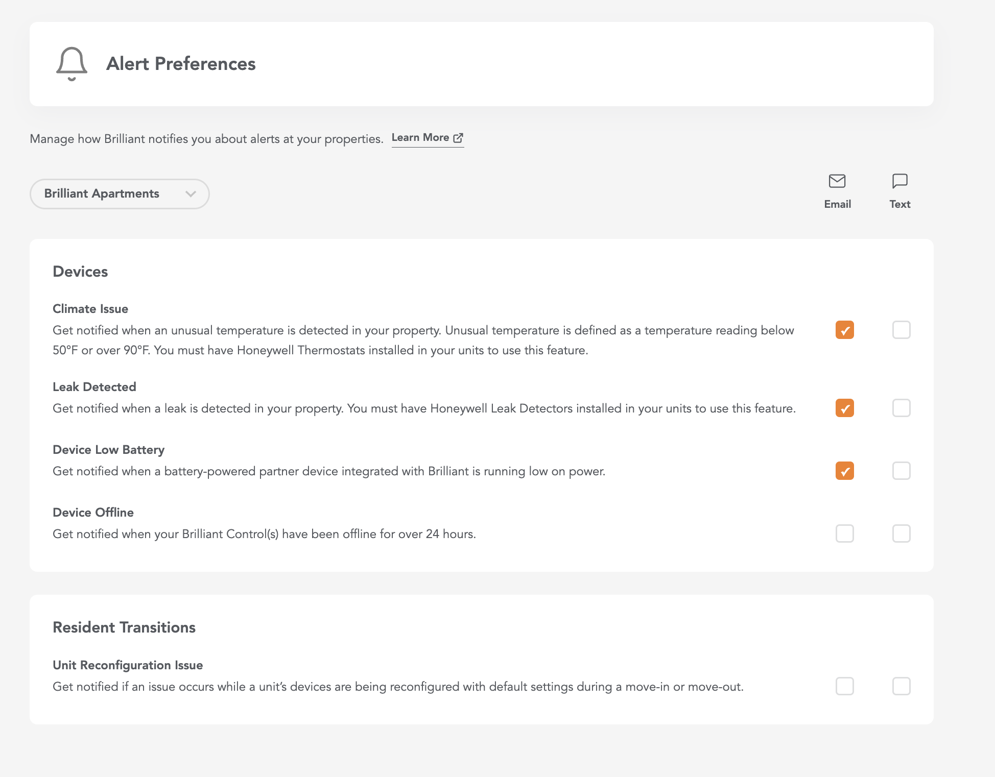Click the Email column label
Image resolution: width=995 pixels, height=777 pixels.
tap(837, 204)
